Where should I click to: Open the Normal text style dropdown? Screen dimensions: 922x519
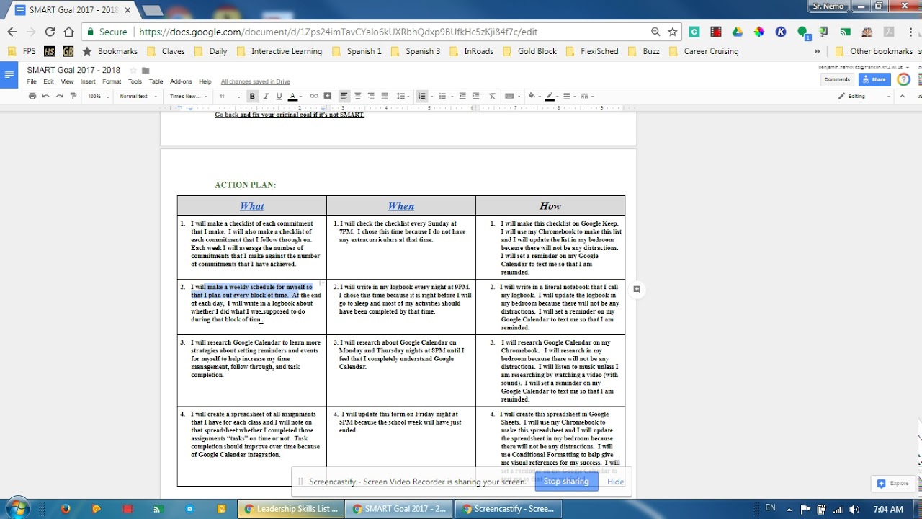pos(138,96)
